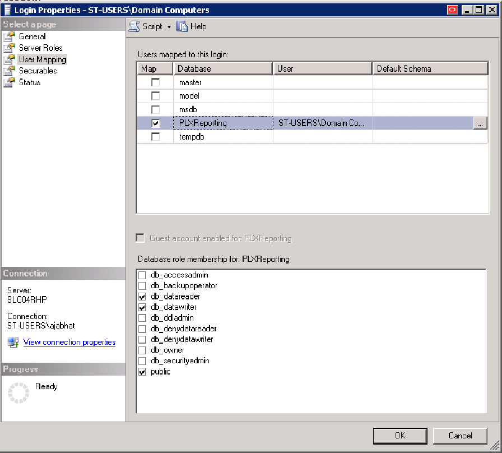
Task: Enable the db_owner role
Action: pyautogui.click(x=142, y=350)
